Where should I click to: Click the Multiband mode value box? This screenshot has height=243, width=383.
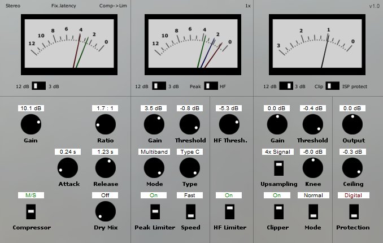click(x=154, y=152)
